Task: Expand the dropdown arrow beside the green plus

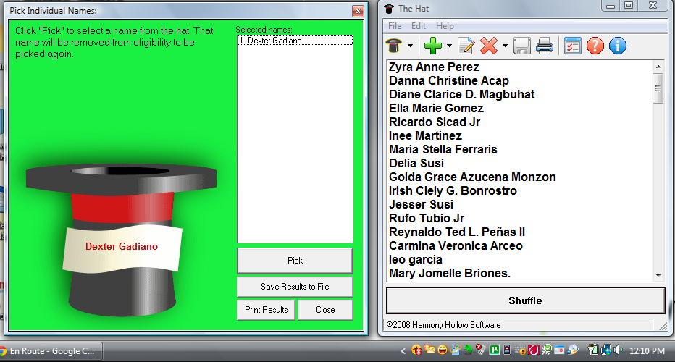Action: pos(449,46)
